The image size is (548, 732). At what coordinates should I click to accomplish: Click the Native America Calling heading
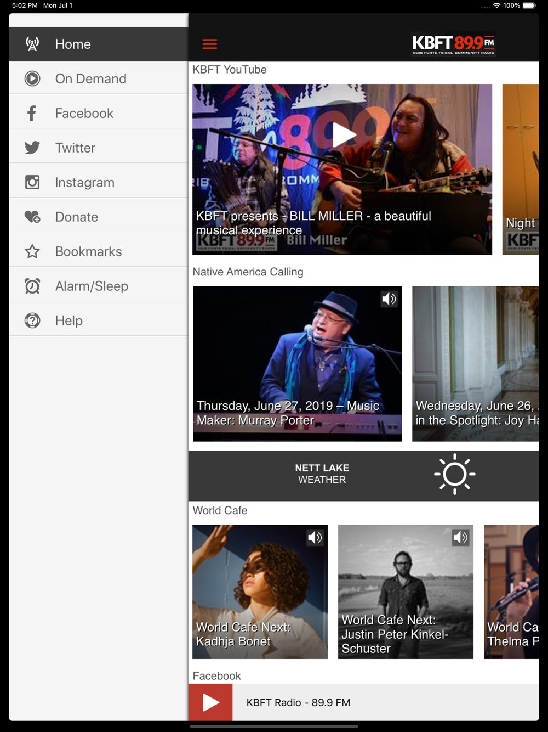pyautogui.click(x=248, y=272)
